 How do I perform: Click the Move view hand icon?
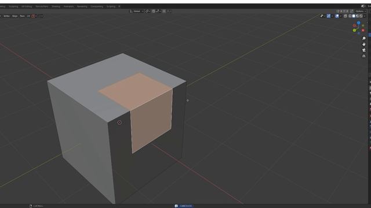pos(364,44)
